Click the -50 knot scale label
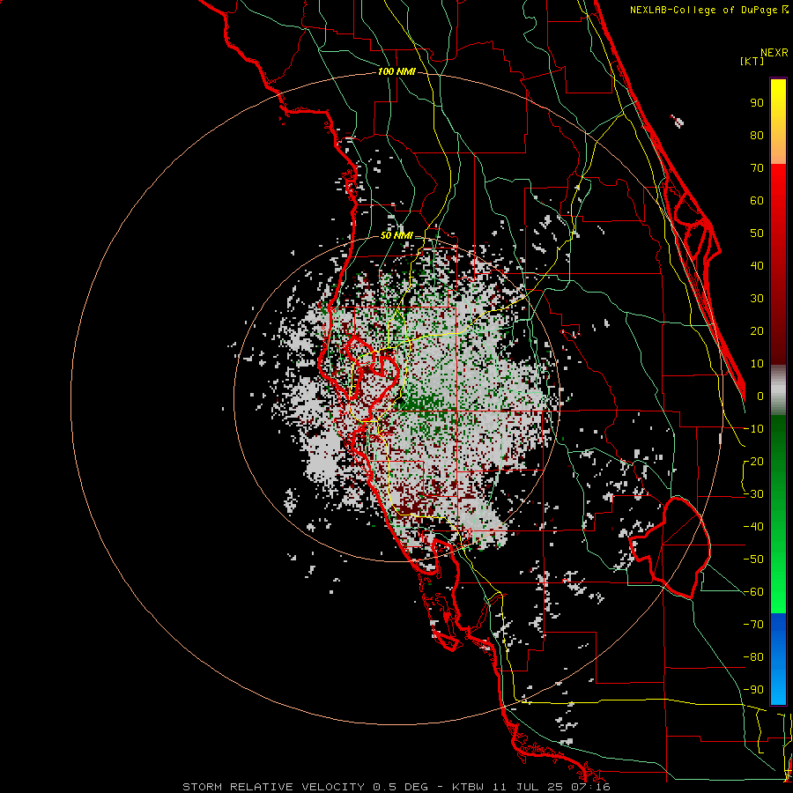 coord(753,560)
